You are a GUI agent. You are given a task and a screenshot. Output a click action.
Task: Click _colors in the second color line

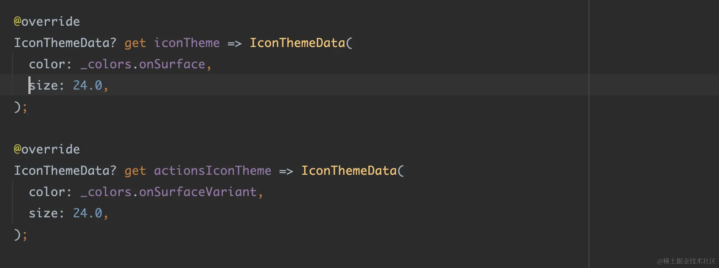click(x=106, y=192)
